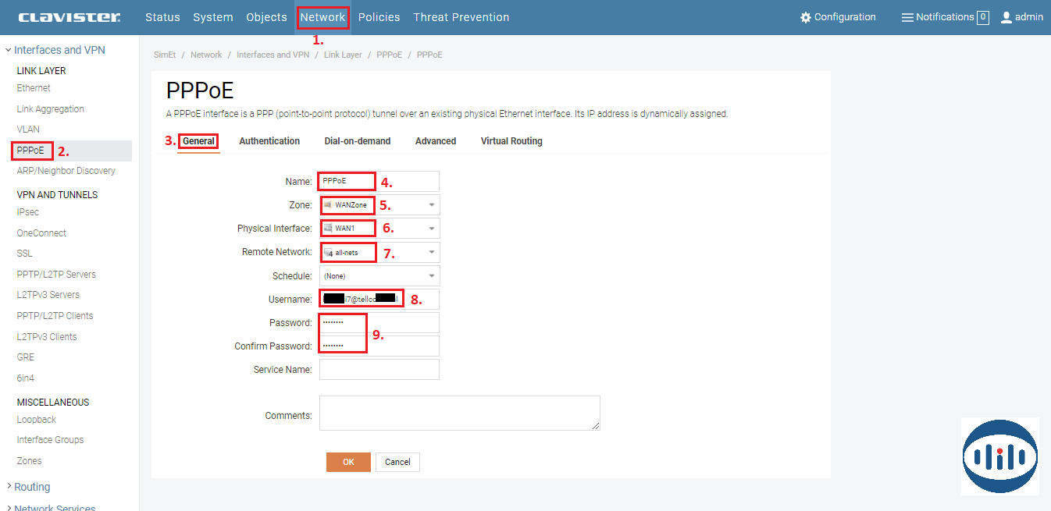Viewport: 1051px width, 511px height.
Task: Open the Physical Interface dropdown
Action: point(432,229)
